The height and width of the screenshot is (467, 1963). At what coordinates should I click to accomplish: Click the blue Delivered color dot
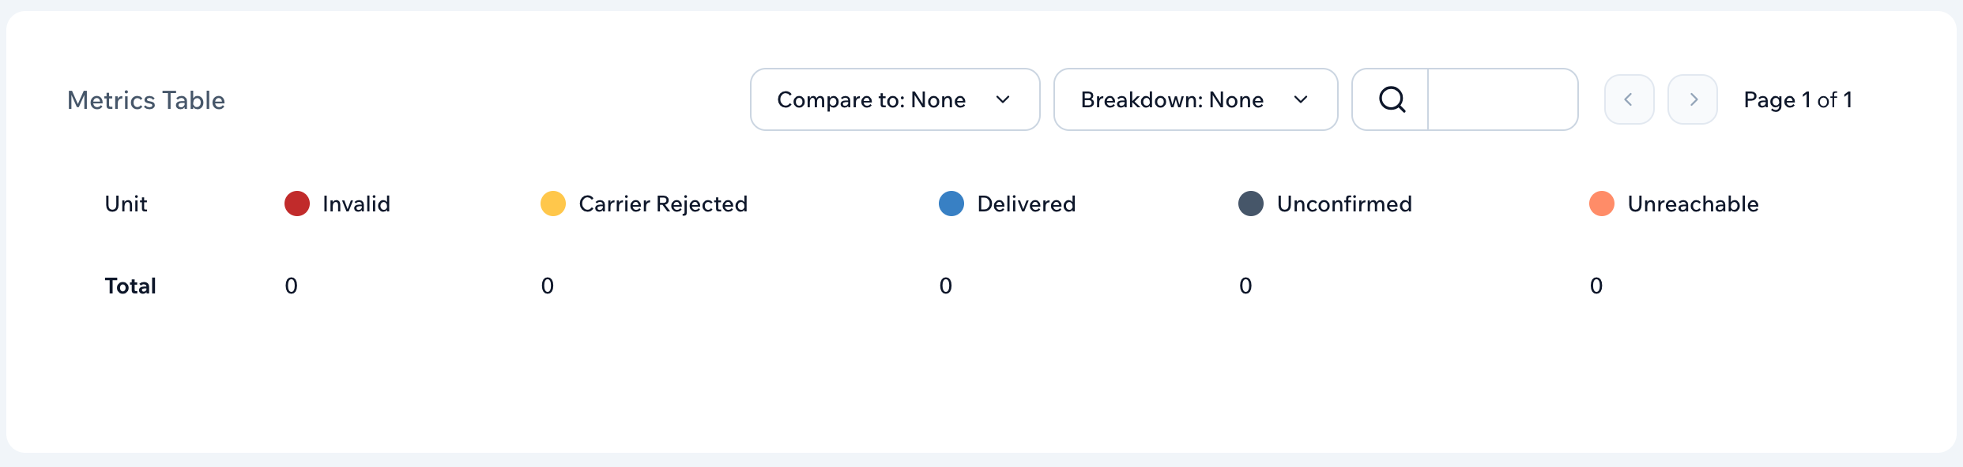pos(951,204)
